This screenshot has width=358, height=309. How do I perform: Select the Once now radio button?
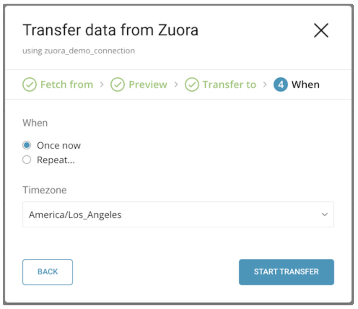(27, 145)
